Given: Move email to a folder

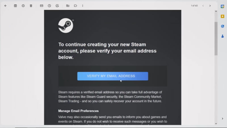Looking at the screenshot, I should (x=68, y=6).
